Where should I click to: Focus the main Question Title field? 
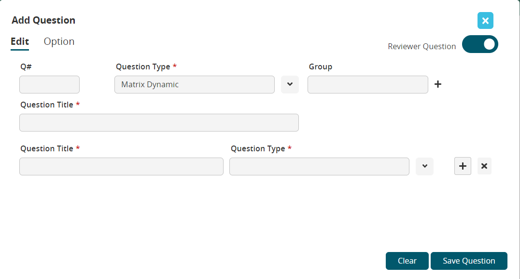(x=159, y=122)
